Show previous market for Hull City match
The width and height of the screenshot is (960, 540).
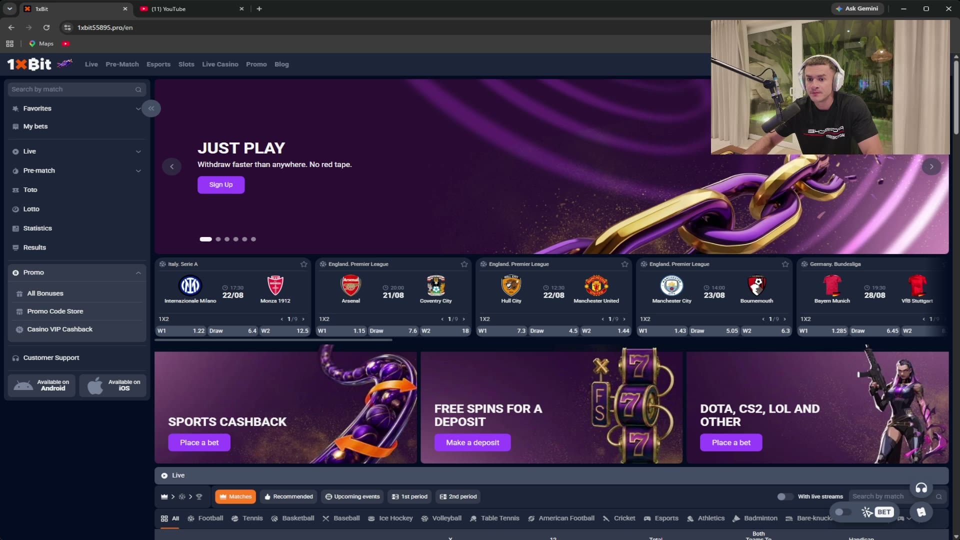click(602, 319)
